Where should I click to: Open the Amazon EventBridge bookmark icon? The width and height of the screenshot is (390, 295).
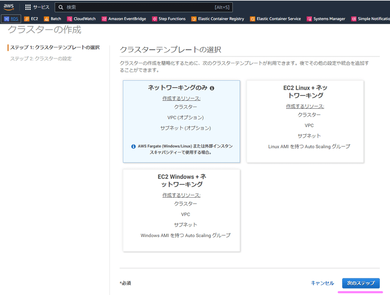coord(104,19)
